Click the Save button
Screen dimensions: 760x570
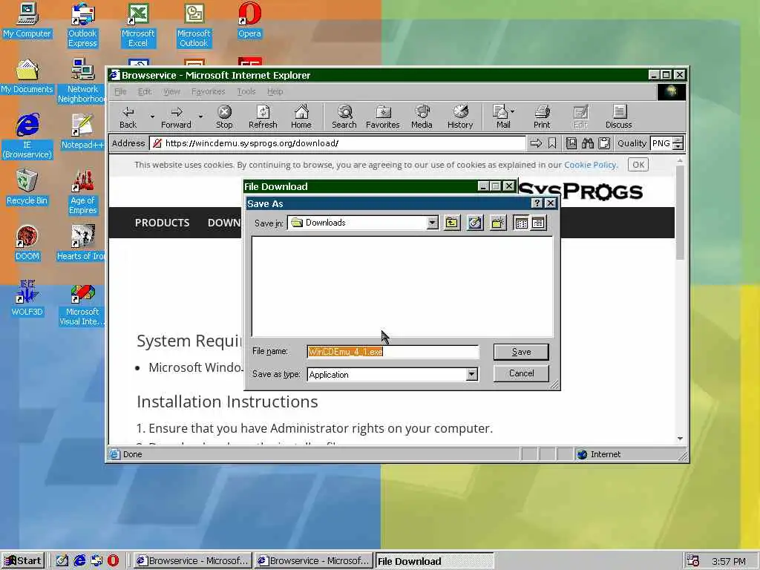[521, 352]
